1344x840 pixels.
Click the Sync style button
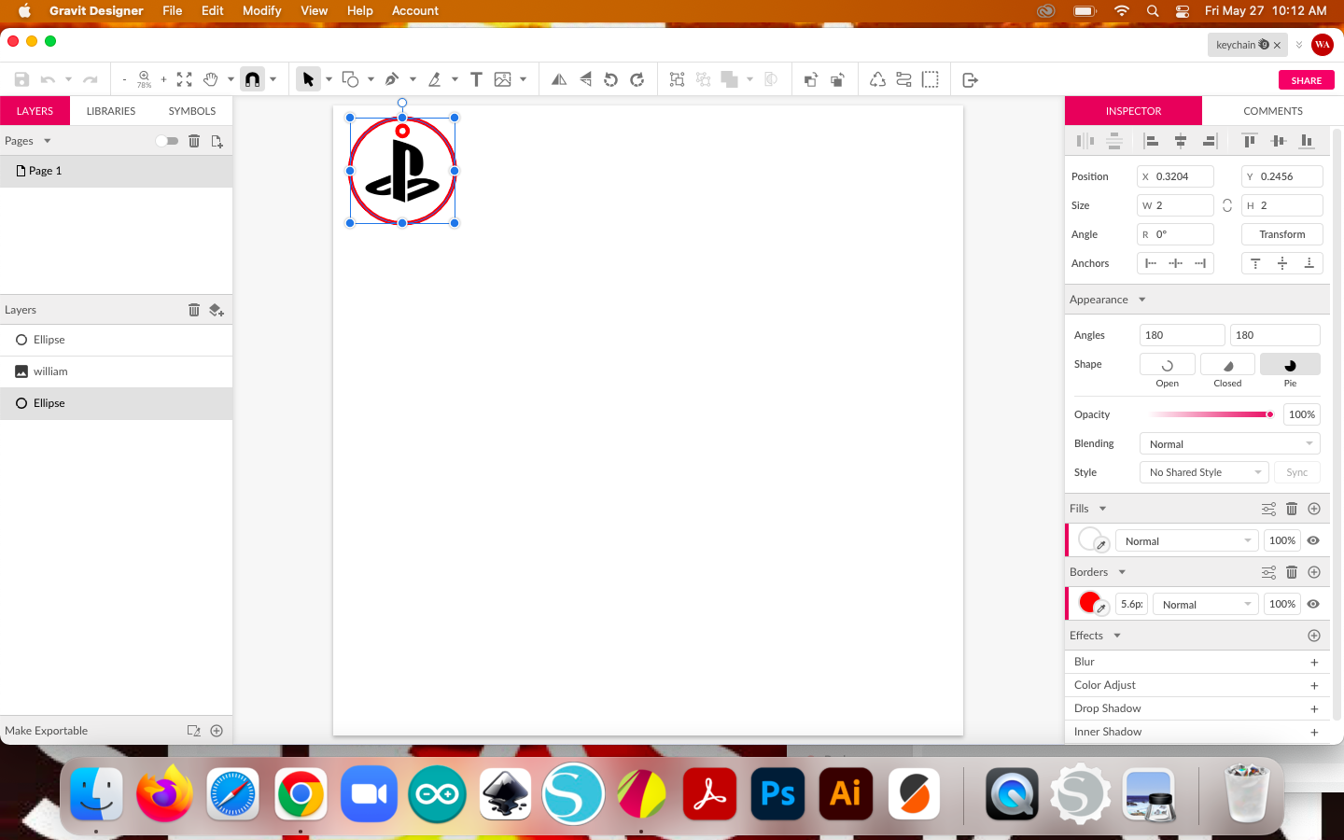1296,472
